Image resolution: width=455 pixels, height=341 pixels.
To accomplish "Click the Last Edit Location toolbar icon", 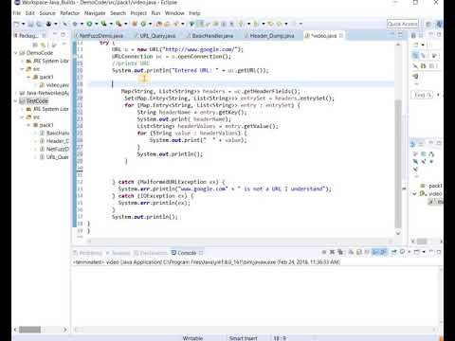I will 270,24.
